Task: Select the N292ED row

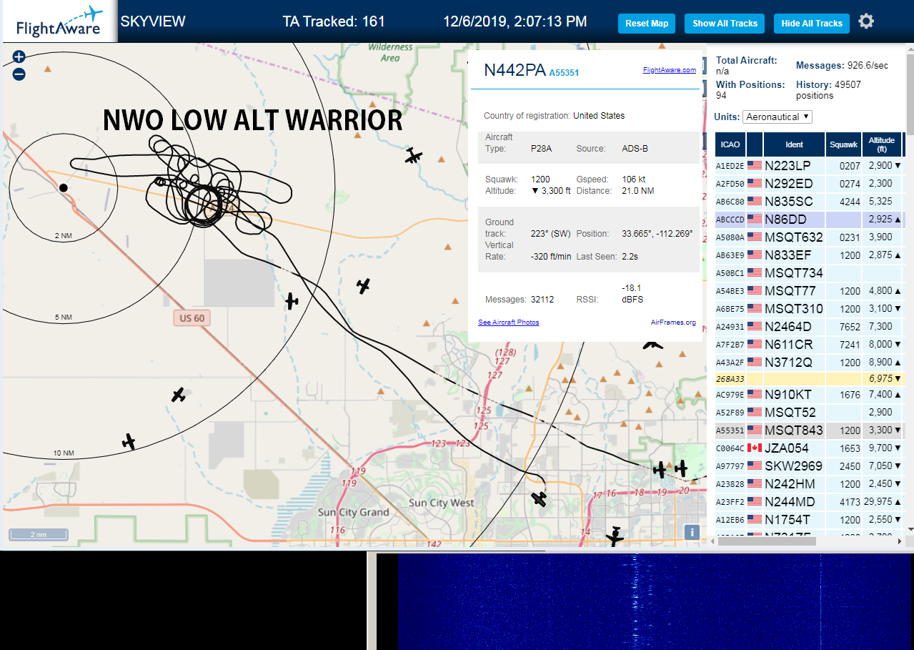Action: click(x=810, y=183)
